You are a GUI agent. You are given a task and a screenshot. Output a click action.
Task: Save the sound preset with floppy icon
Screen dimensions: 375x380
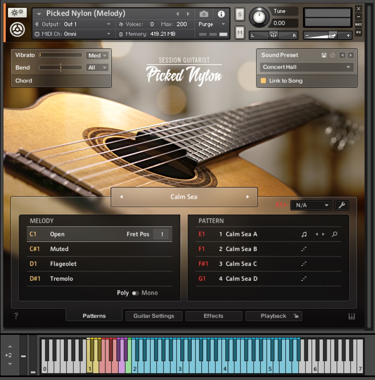click(324, 55)
